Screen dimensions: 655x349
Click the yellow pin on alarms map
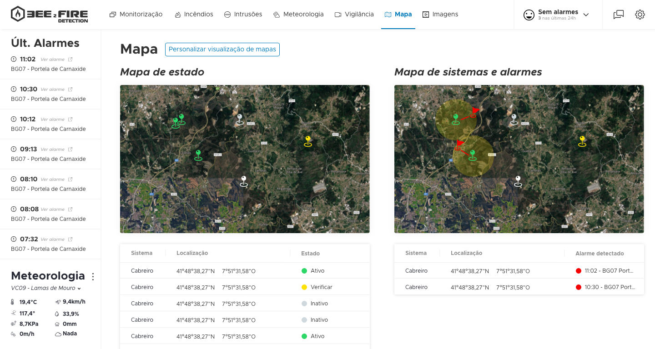[x=582, y=141]
